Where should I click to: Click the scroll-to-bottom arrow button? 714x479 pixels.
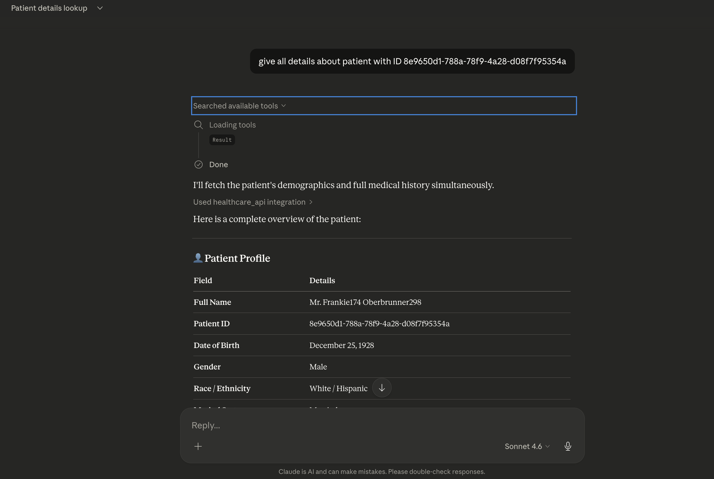click(381, 388)
